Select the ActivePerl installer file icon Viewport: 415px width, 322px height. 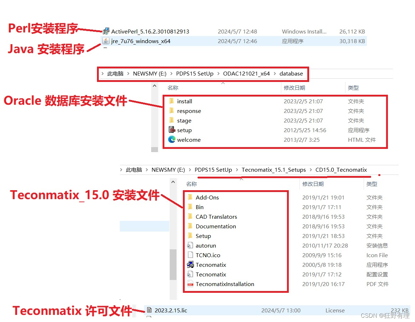[x=106, y=31]
